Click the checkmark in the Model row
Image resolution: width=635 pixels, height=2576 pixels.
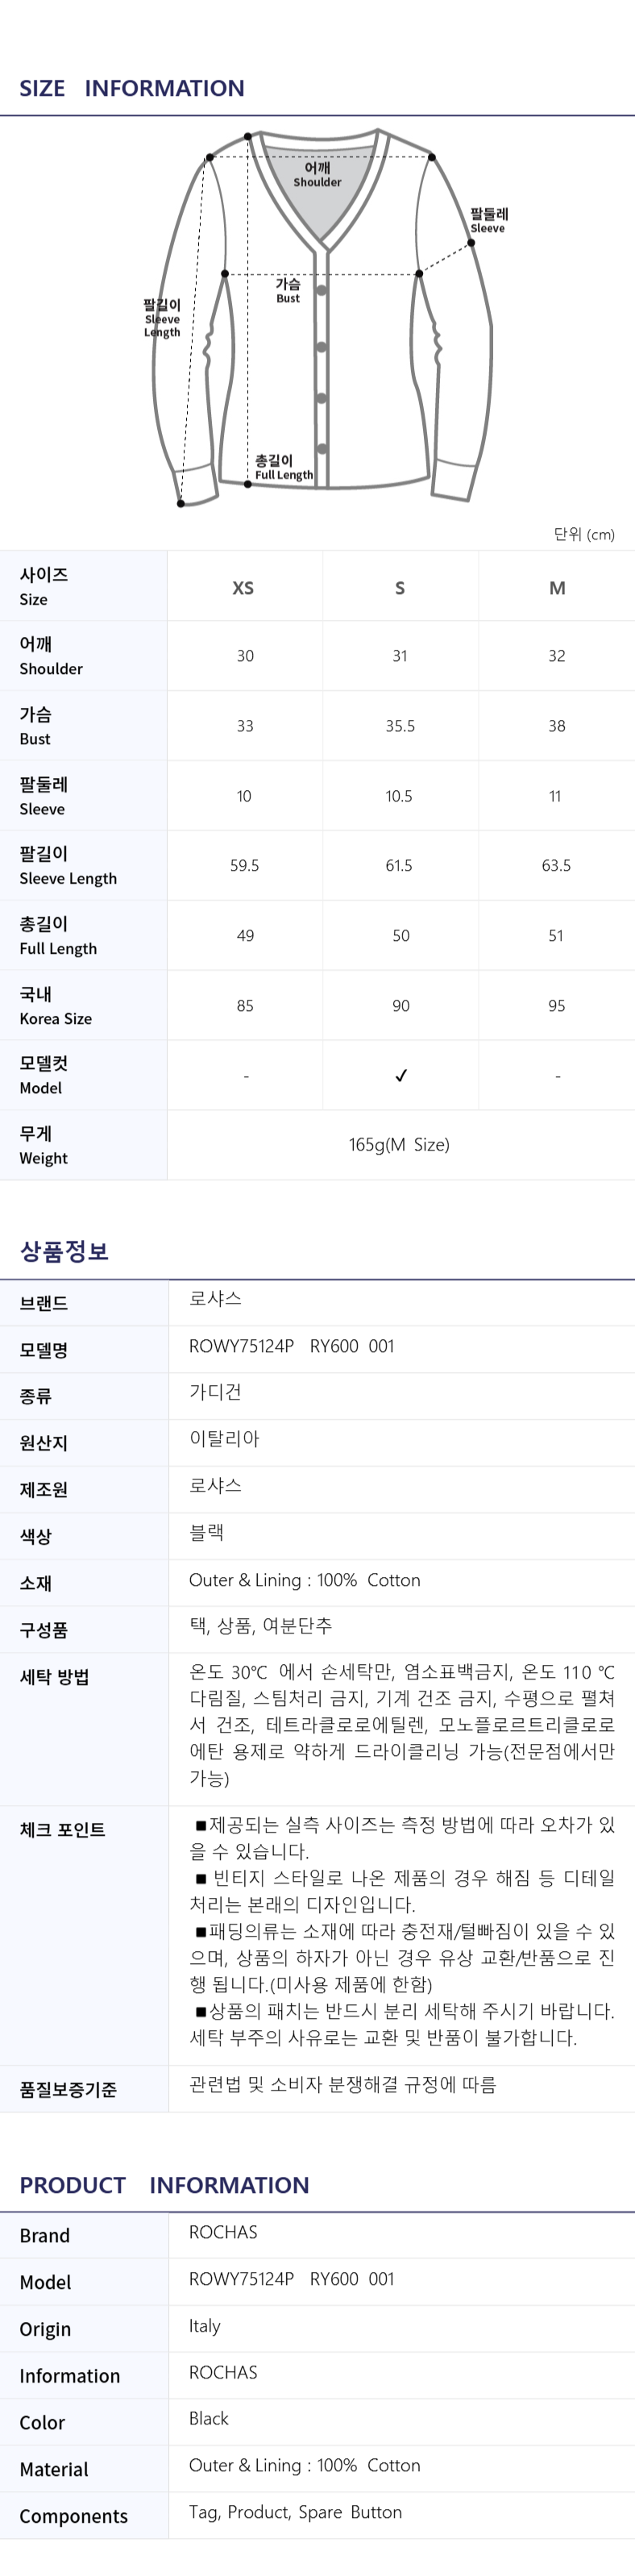pos(401,1075)
